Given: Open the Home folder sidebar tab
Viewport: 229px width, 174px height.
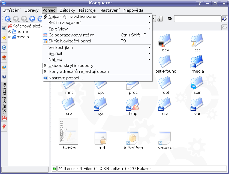Looking at the screenshot, I should tap(4, 57).
